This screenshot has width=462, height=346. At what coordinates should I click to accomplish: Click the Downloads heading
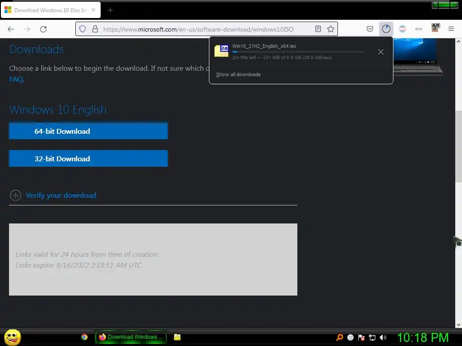point(36,49)
